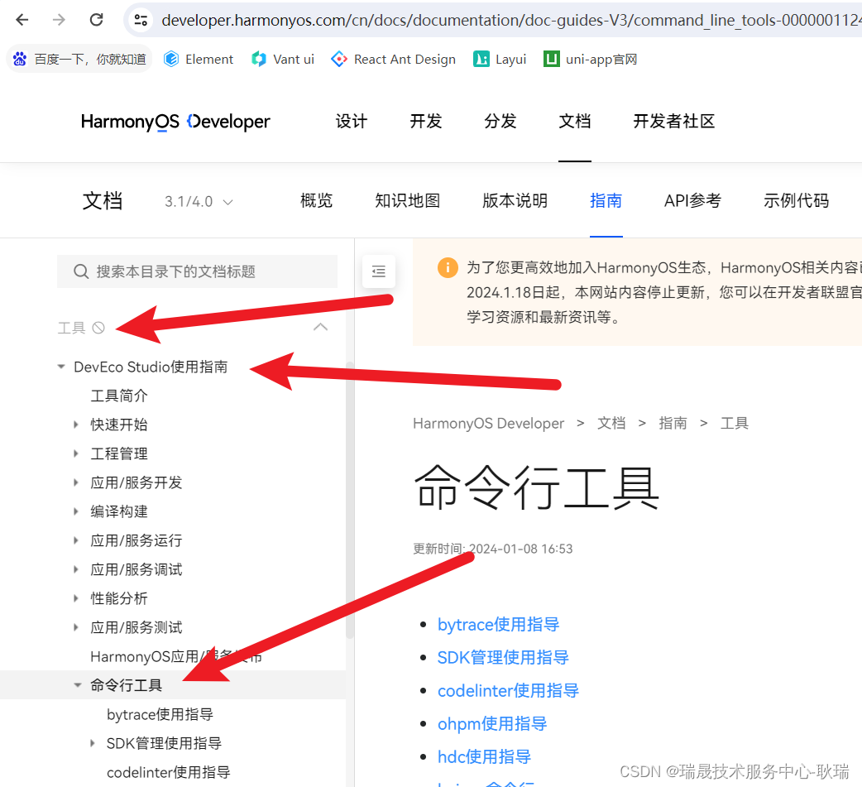
Task: Click the deprecated icon beside 工具
Action: [x=98, y=328]
